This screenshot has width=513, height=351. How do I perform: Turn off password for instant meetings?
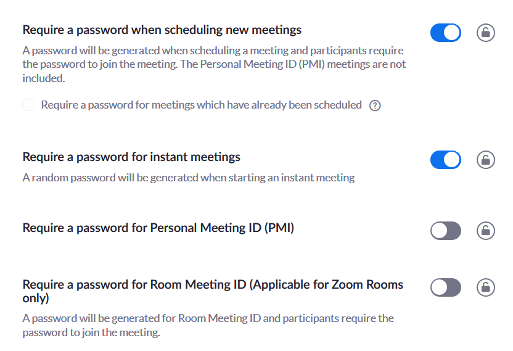tap(446, 160)
